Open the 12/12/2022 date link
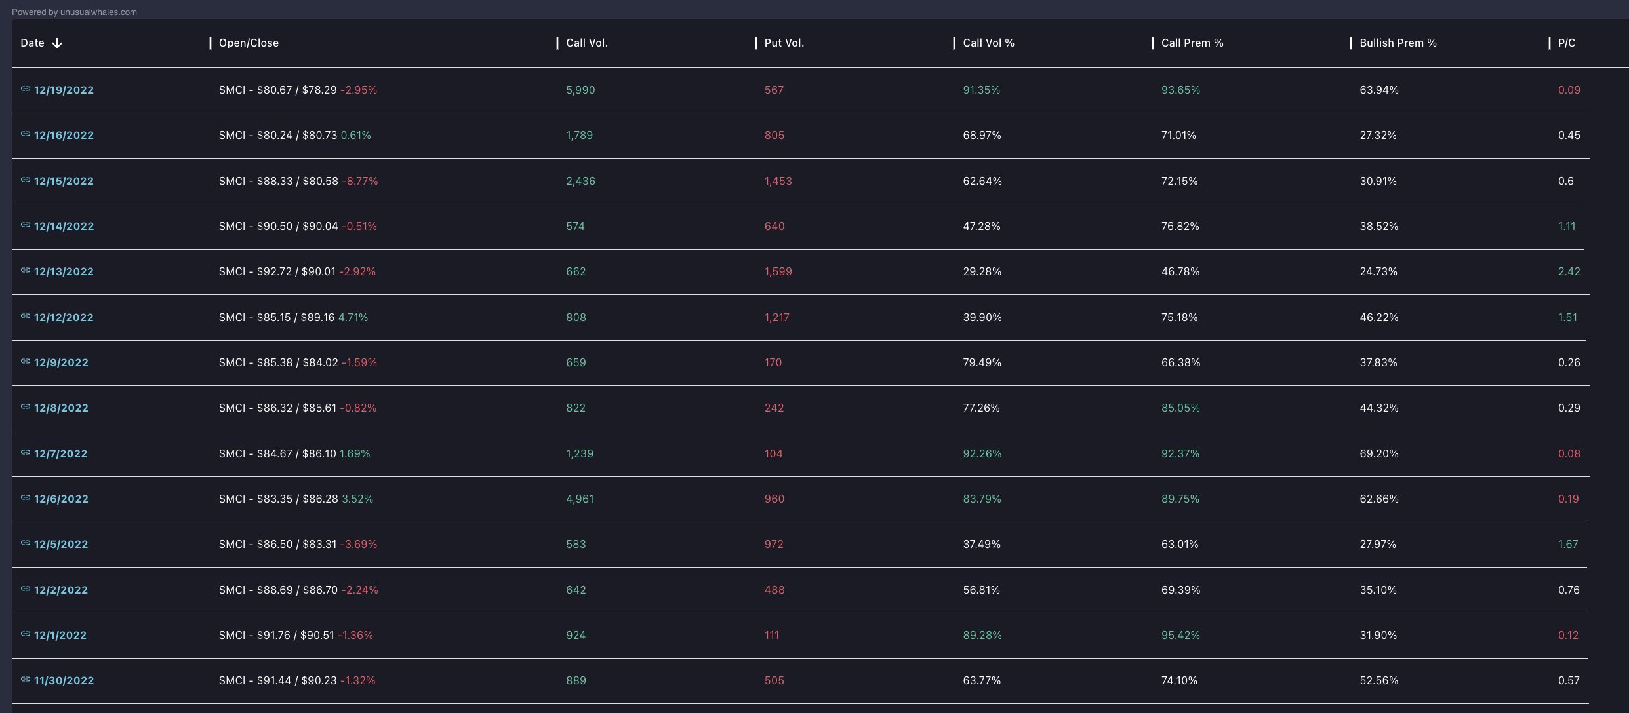This screenshot has height=713, width=1629. (x=64, y=317)
